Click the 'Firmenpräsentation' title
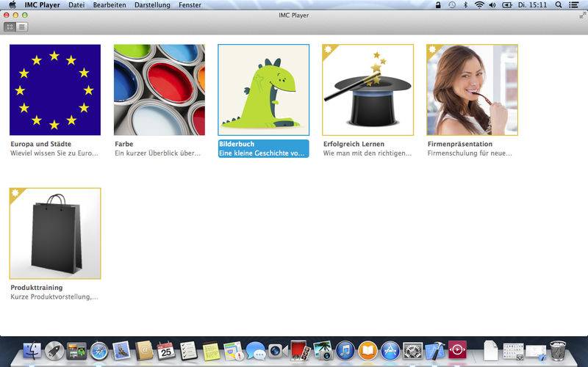Image resolution: width=588 pixels, height=367 pixels. click(460, 144)
